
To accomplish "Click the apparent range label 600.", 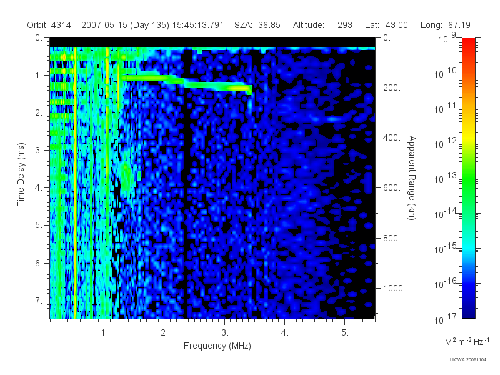I will [x=392, y=188].
